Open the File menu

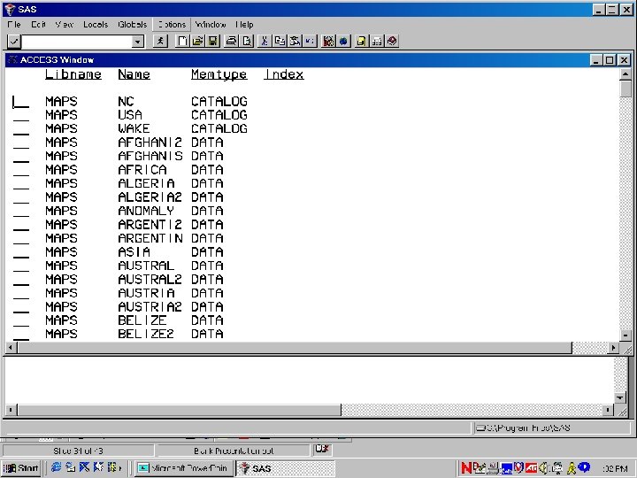(x=14, y=25)
